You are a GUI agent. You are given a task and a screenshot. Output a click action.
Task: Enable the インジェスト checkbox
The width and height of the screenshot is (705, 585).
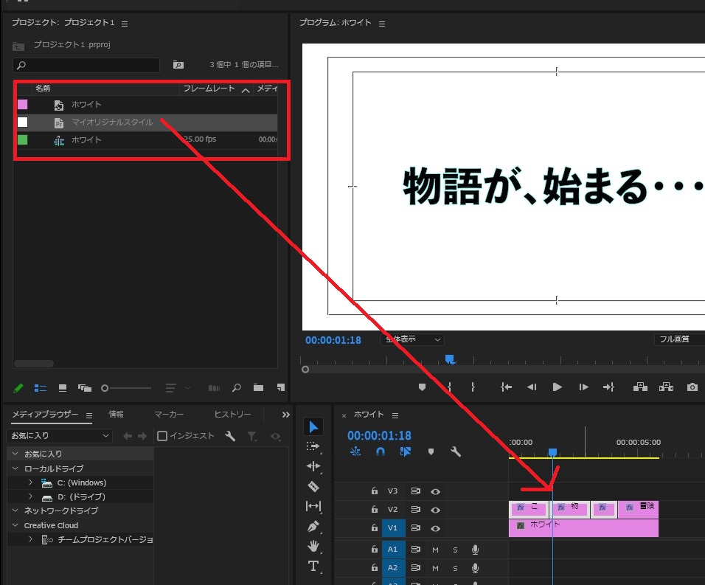pyautogui.click(x=163, y=436)
